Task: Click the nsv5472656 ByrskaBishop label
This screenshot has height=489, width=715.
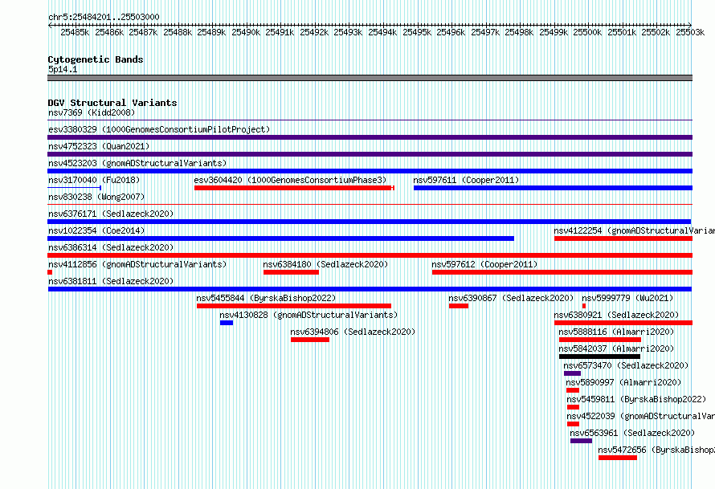Action: [656, 450]
